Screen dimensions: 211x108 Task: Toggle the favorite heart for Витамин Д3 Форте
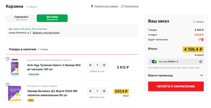pos(8,85)
